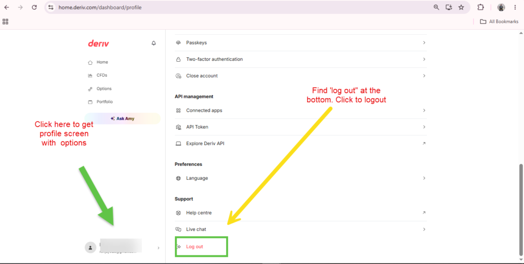Screen dimensions: 524x264
Task: Expand the Two-factor authentication chevron
Action: (424, 59)
